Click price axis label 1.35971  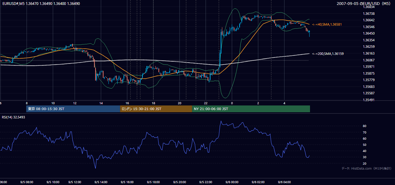pos(368,67)
